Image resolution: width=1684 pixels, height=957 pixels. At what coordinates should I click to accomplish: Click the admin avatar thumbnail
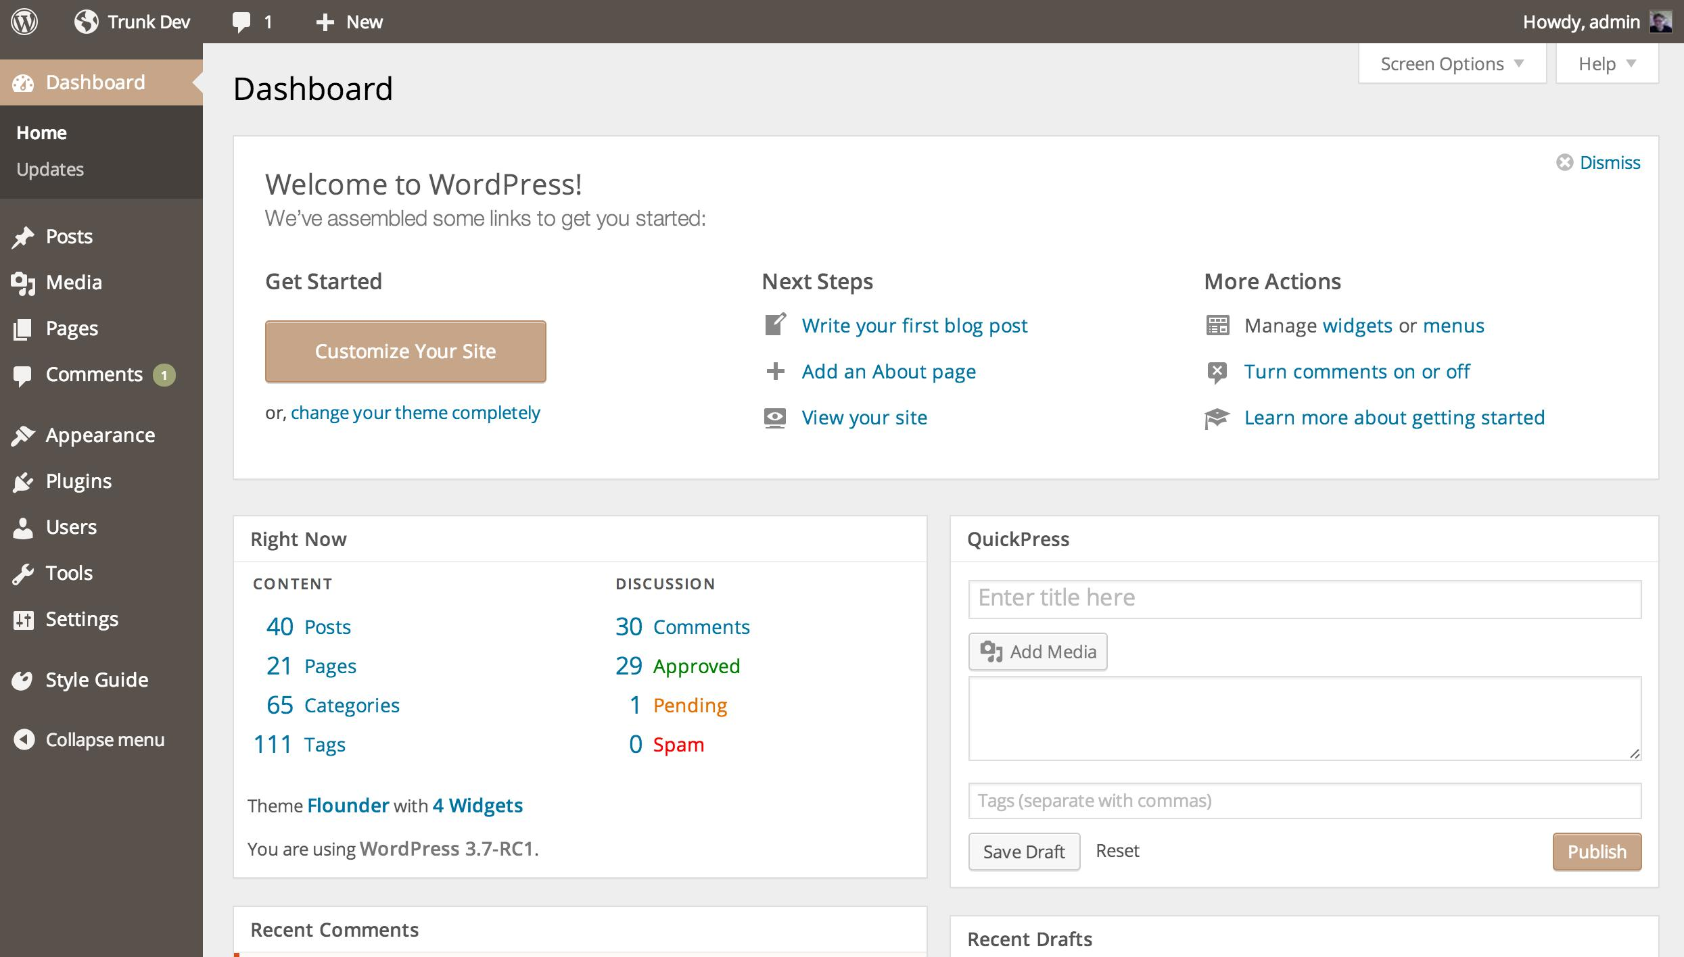click(1660, 22)
